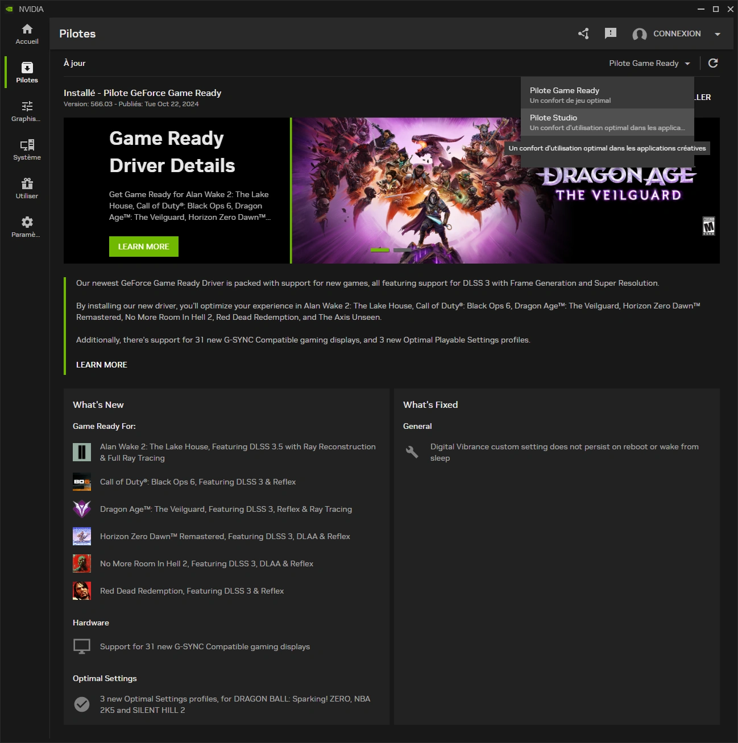Click the ESRB M rating badge
The image size is (738, 743).
tap(708, 226)
